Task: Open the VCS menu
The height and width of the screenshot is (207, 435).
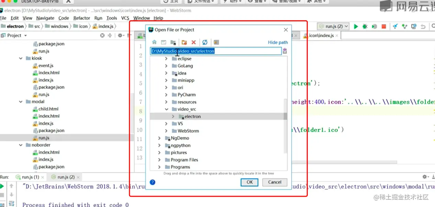Action: click(x=125, y=18)
